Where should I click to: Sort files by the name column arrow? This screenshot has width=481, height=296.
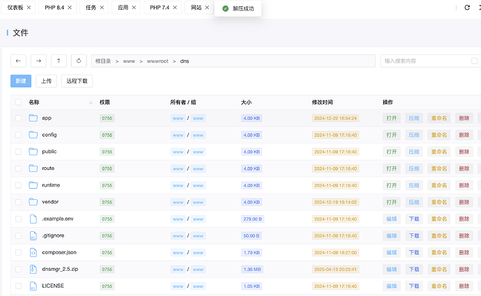tap(90, 102)
